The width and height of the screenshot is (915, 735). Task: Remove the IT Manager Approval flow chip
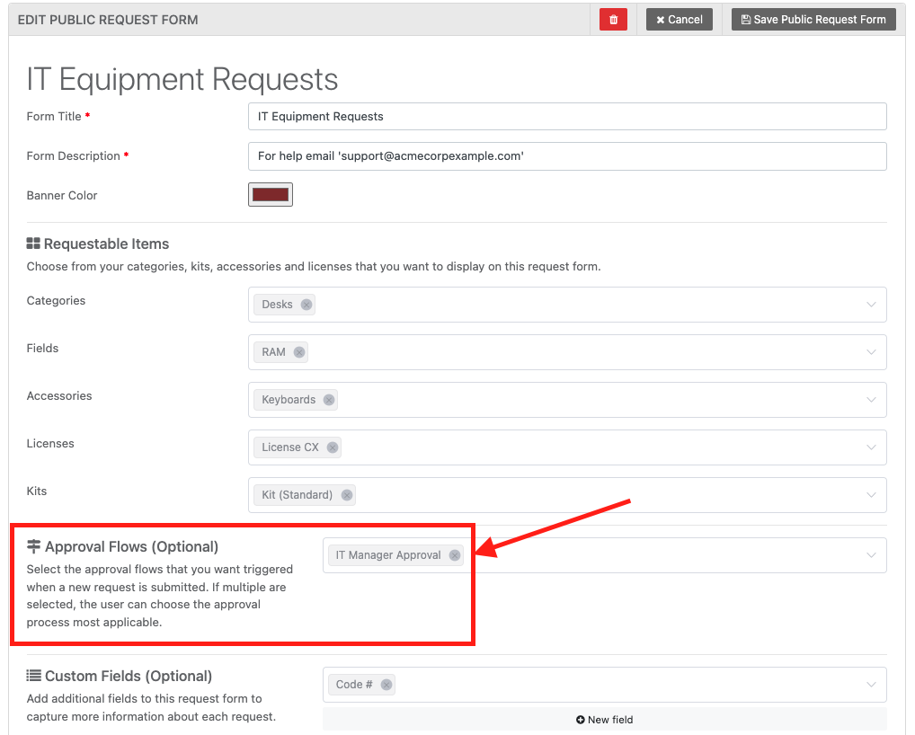[456, 554]
